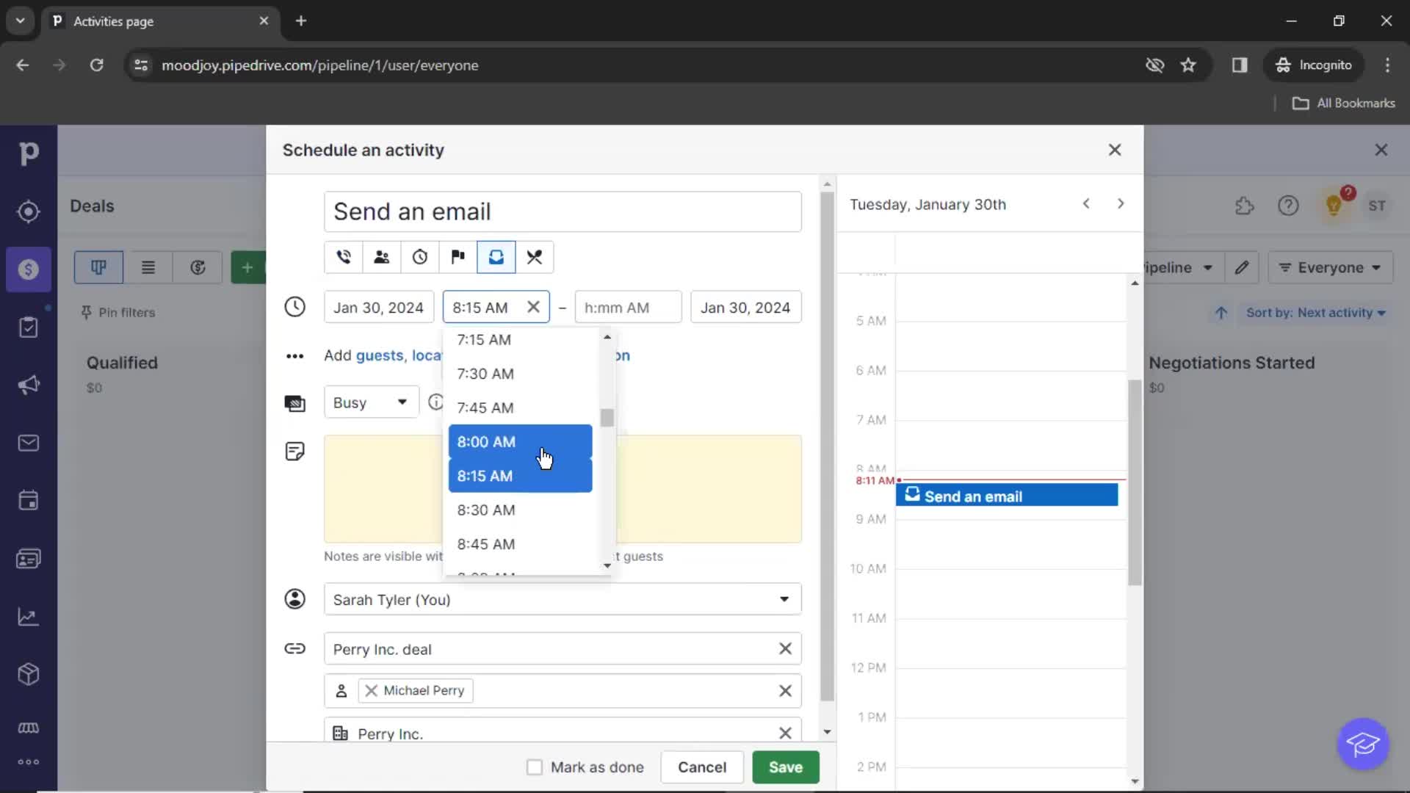Clear the 8:15 AM start time

(534, 307)
